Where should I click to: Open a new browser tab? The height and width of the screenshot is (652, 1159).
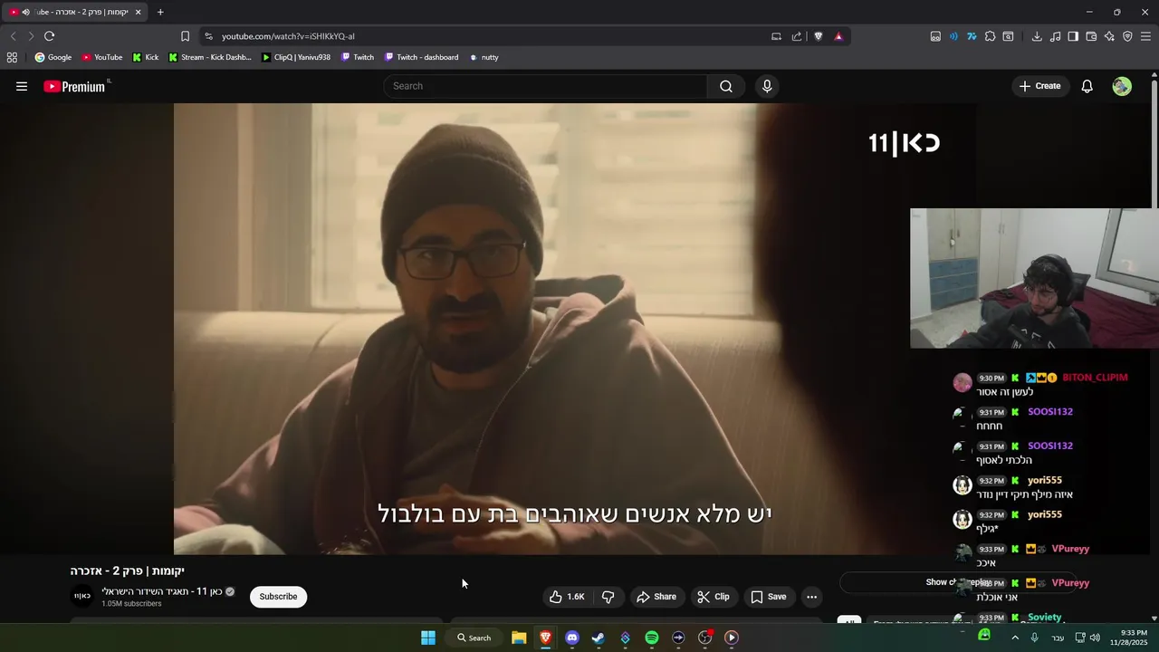(160, 12)
